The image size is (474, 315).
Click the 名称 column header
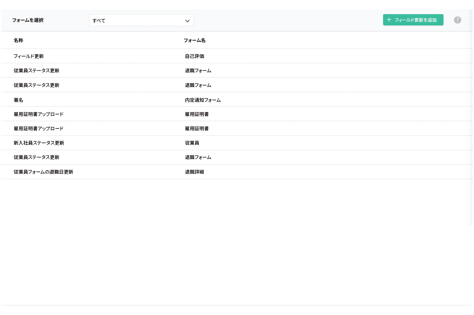click(18, 40)
